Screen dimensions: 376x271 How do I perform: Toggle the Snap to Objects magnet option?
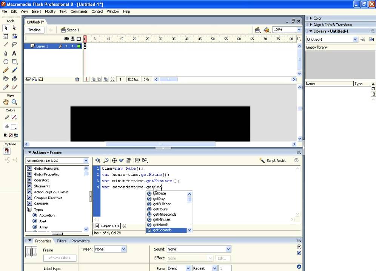pyautogui.click(x=7, y=151)
